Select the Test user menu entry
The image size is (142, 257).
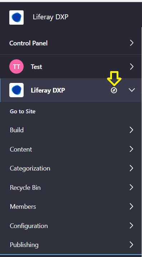[x=36, y=67]
